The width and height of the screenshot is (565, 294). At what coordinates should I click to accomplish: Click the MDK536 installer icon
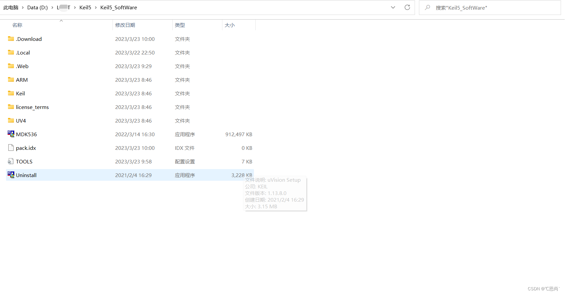[11, 134]
